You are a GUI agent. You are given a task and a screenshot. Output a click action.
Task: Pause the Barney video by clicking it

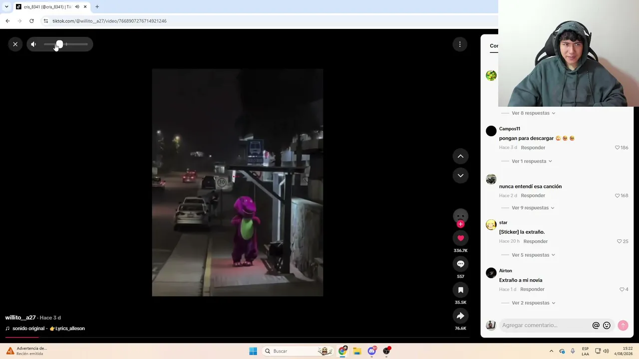click(238, 182)
